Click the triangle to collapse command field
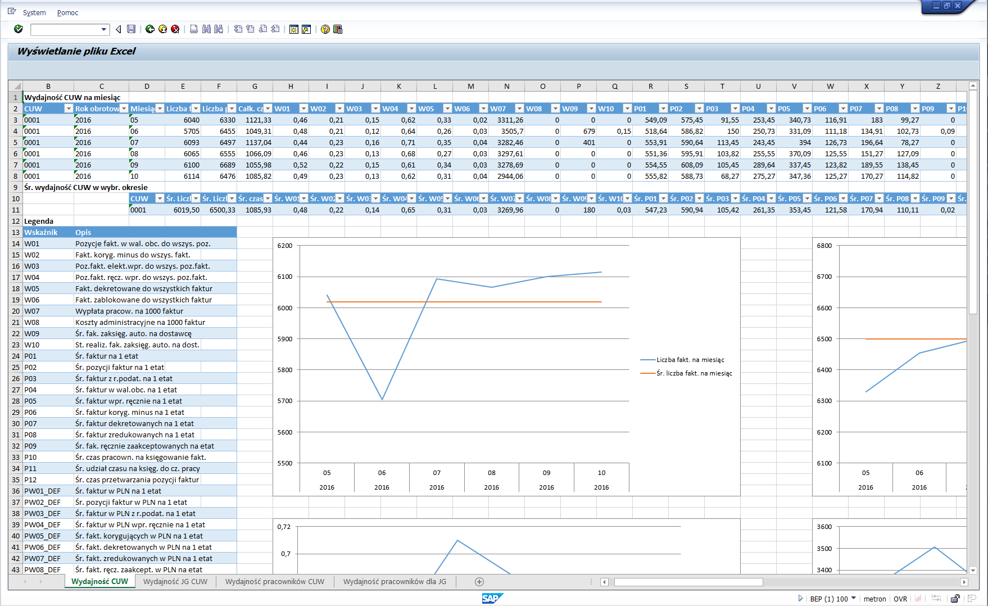This screenshot has width=988, height=606. coord(118,29)
